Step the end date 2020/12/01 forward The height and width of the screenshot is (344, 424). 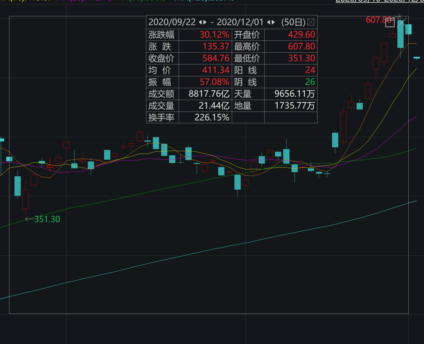(272, 22)
